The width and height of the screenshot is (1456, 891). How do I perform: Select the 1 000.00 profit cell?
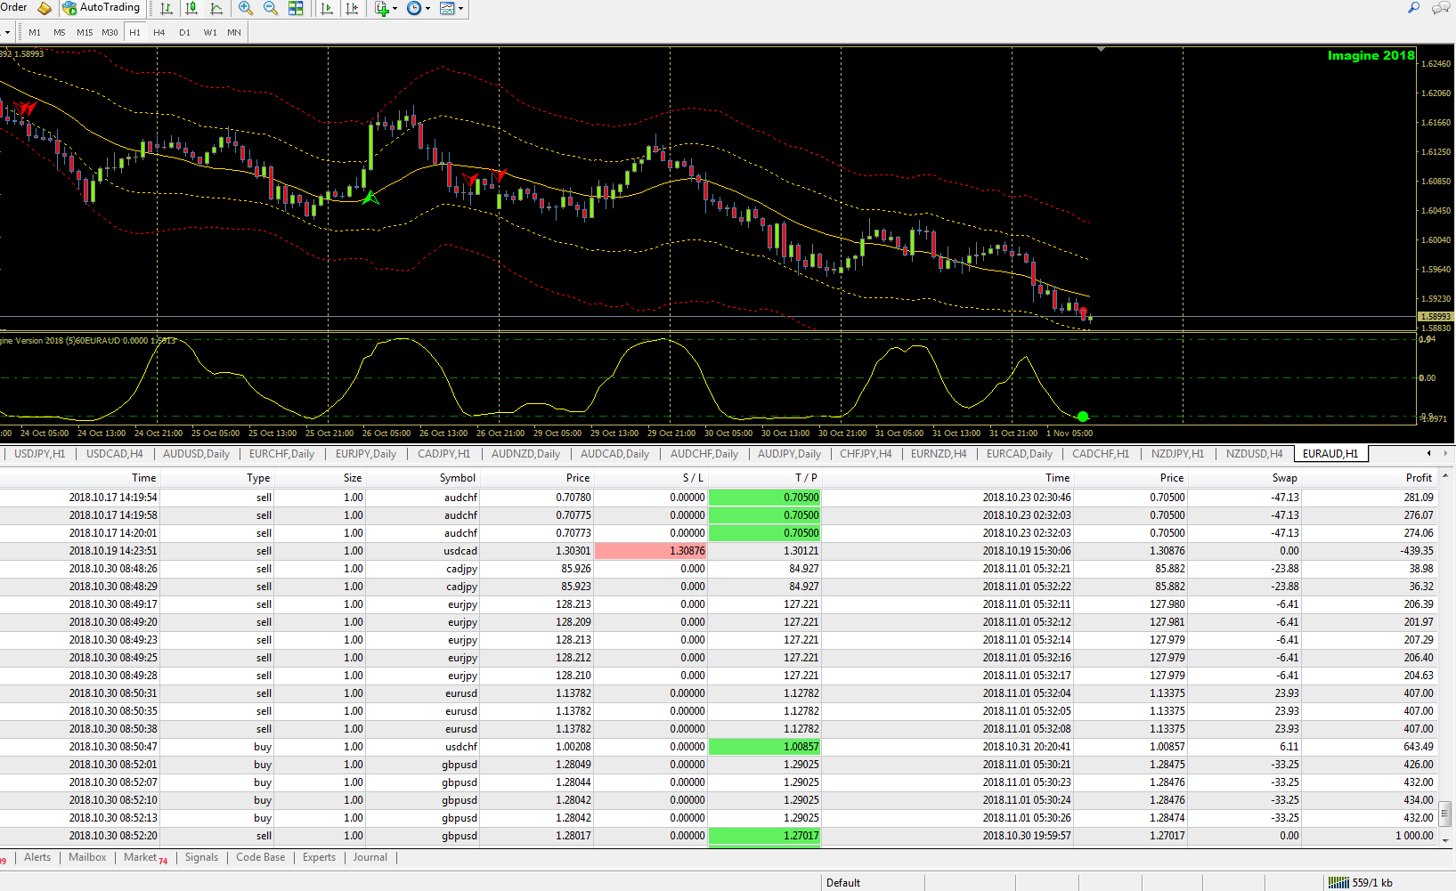1415,836
